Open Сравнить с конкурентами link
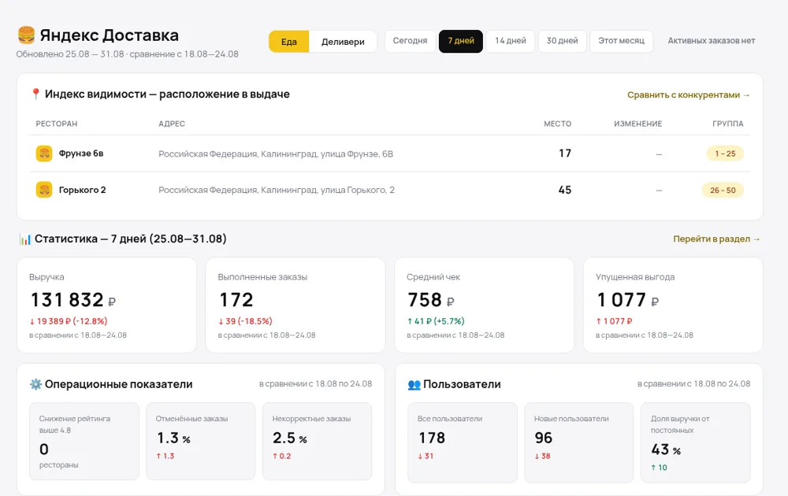Screen dimensions: 788x496 (x=689, y=95)
